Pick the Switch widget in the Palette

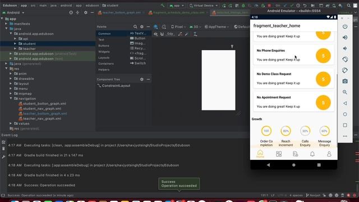[x=138, y=63]
